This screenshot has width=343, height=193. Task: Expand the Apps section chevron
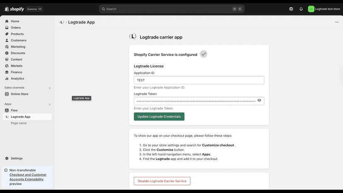tap(49, 104)
